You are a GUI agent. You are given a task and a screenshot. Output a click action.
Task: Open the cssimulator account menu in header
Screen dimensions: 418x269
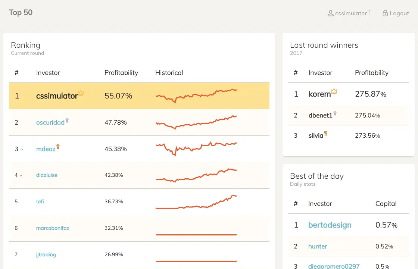coord(349,13)
